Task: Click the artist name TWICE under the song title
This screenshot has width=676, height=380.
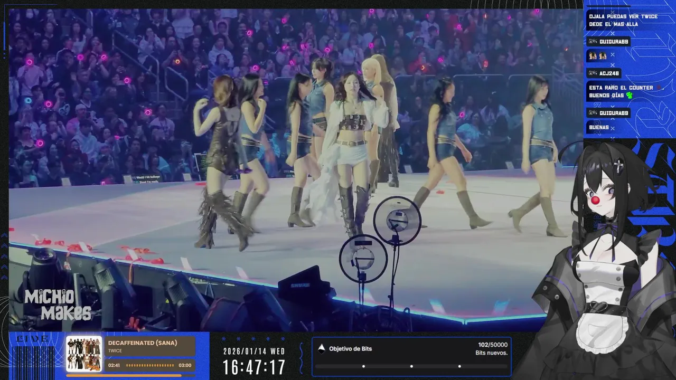Action: pyautogui.click(x=115, y=350)
